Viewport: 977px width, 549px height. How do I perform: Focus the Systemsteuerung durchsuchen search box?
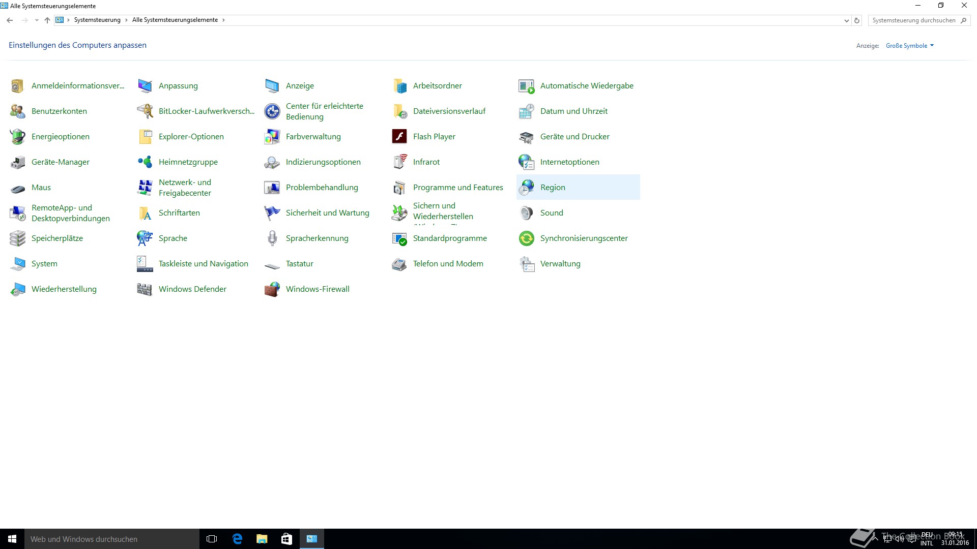tap(919, 20)
